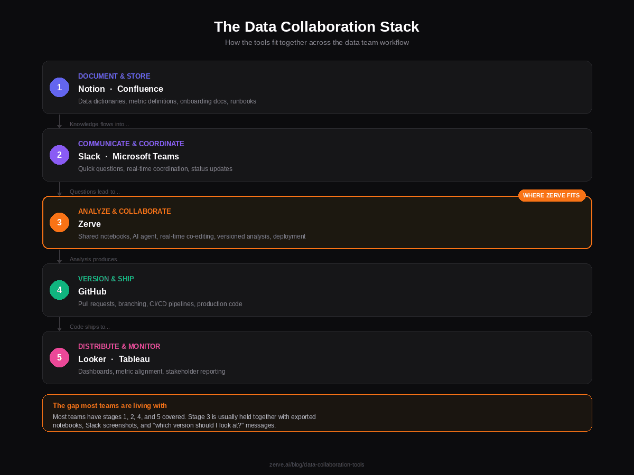634x475 pixels.
Task: Click the Notion tool name
Action: [91, 89]
